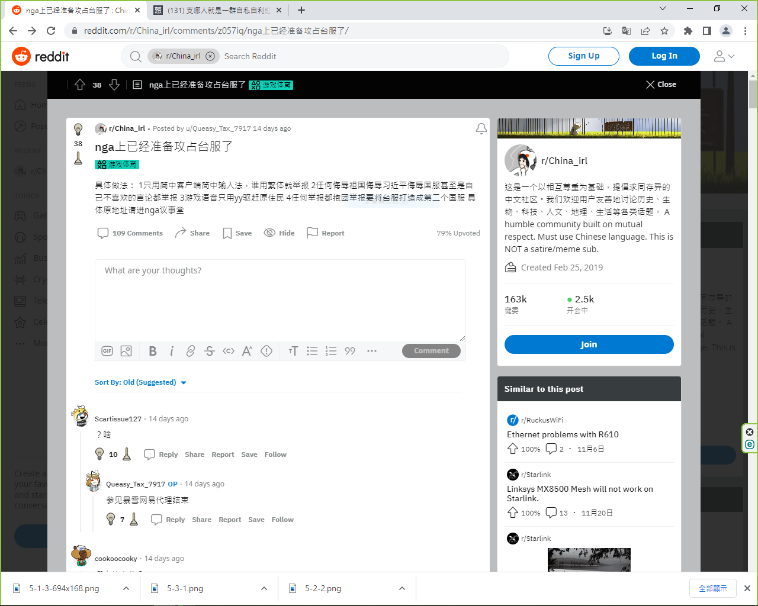Reply to Queasy_Tax_7917's comment
758x606 pixels.
click(x=168, y=520)
